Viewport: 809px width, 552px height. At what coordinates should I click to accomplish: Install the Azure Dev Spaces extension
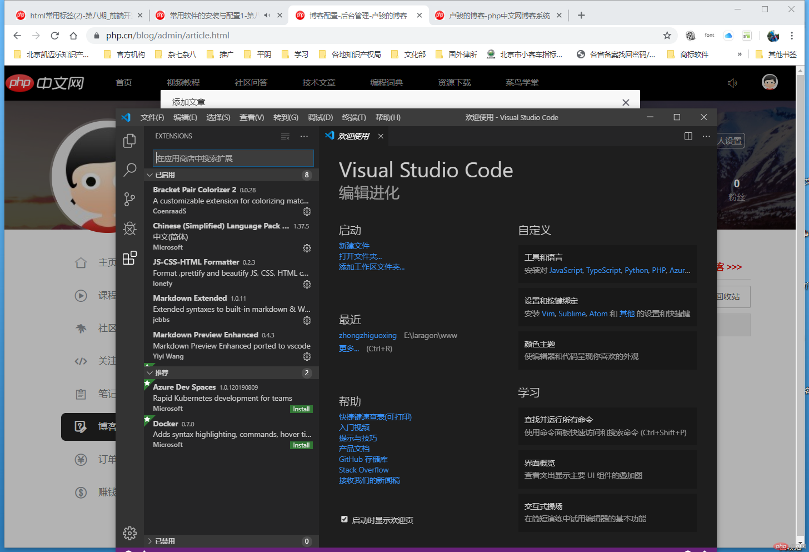301,409
